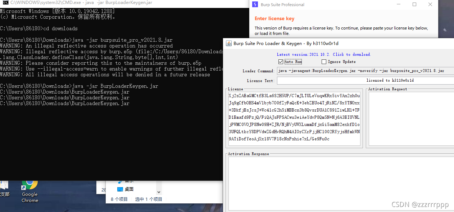Focus the Loader Command field
The image size is (454, 212).
[366, 71]
